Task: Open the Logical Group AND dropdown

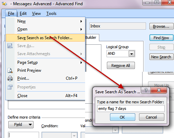Action: (x=131, y=54)
